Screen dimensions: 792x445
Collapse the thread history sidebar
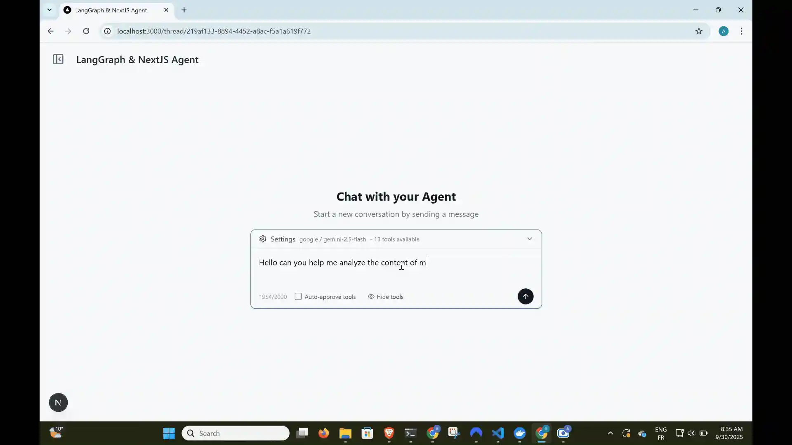tap(58, 59)
